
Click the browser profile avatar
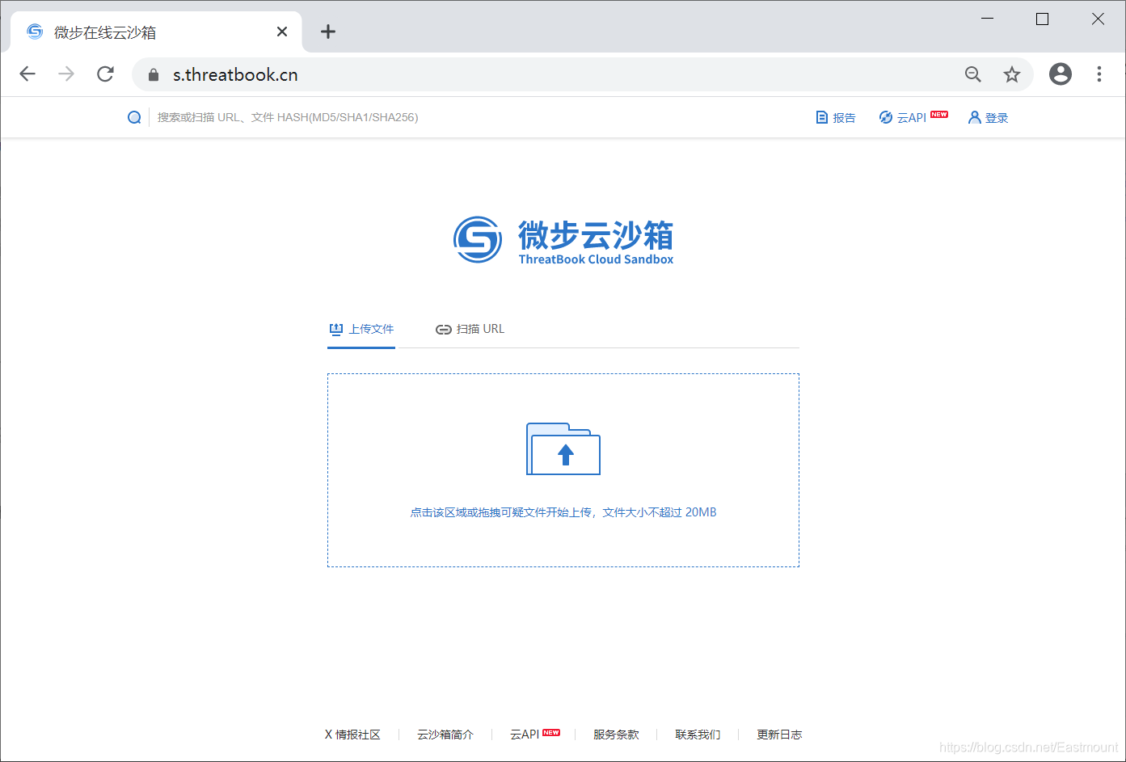[1060, 74]
